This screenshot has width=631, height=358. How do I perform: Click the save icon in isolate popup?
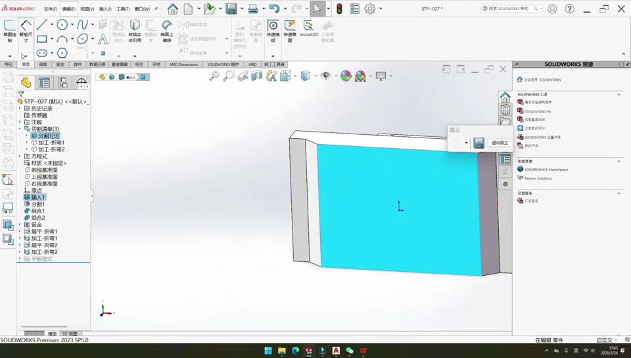pos(479,143)
